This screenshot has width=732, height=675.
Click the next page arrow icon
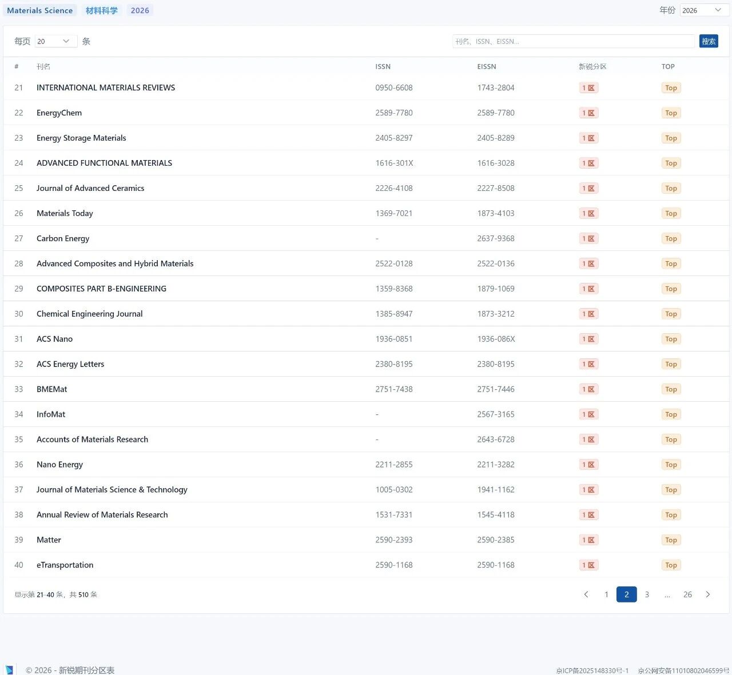coord(708,594)
